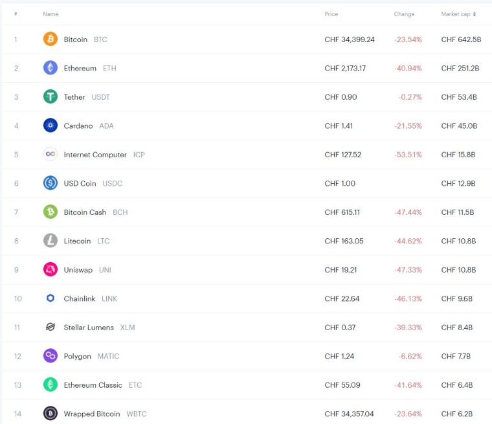Open the Ethereum Classic asset name link

point(93,385)
